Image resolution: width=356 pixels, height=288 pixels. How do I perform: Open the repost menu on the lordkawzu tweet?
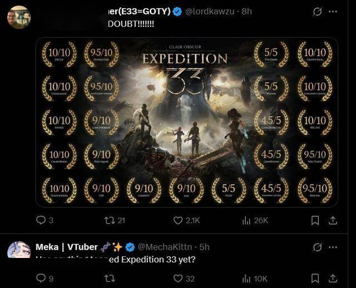(110, 220)
